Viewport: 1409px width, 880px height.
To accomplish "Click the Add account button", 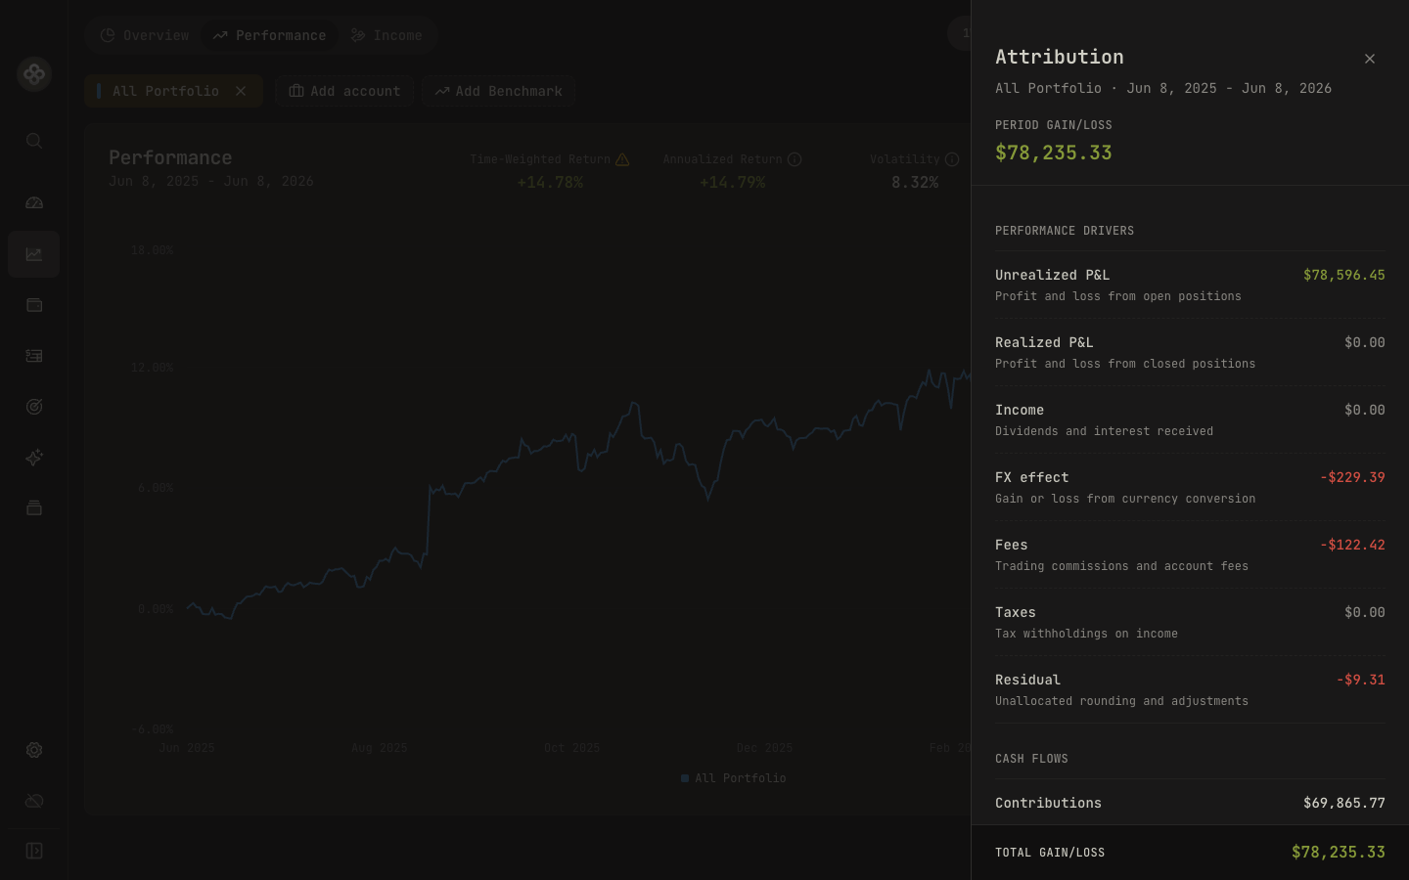I will pos(344,91).
